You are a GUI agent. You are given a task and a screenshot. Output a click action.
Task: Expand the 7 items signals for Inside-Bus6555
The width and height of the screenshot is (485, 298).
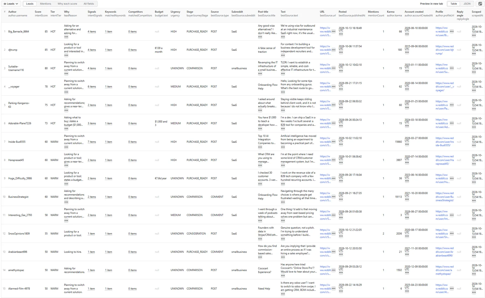pyautogui.click(x=92, y=142)
